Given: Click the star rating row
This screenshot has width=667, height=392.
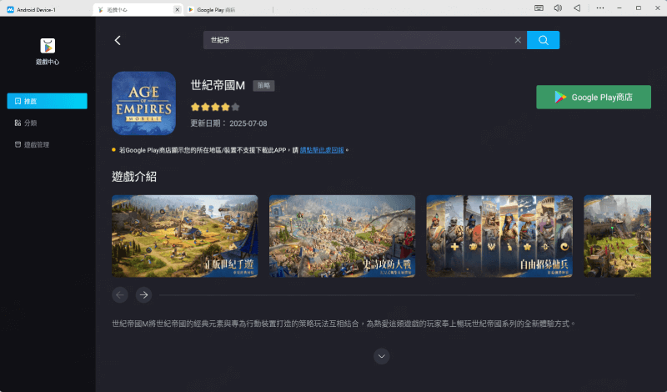Looking at the screenshot, I should (x=215, y=107).
